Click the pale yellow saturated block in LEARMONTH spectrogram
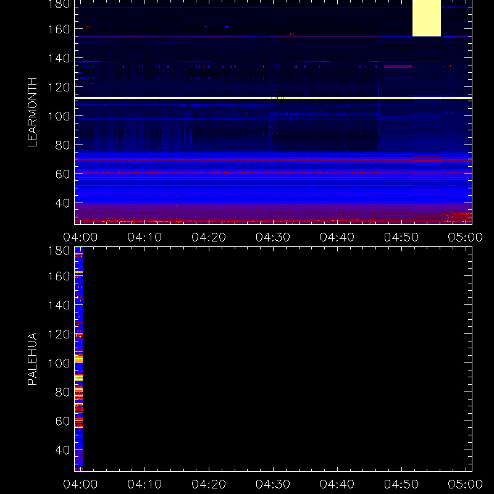This screenshot has height=494, width=494. [x=427, y=18]
